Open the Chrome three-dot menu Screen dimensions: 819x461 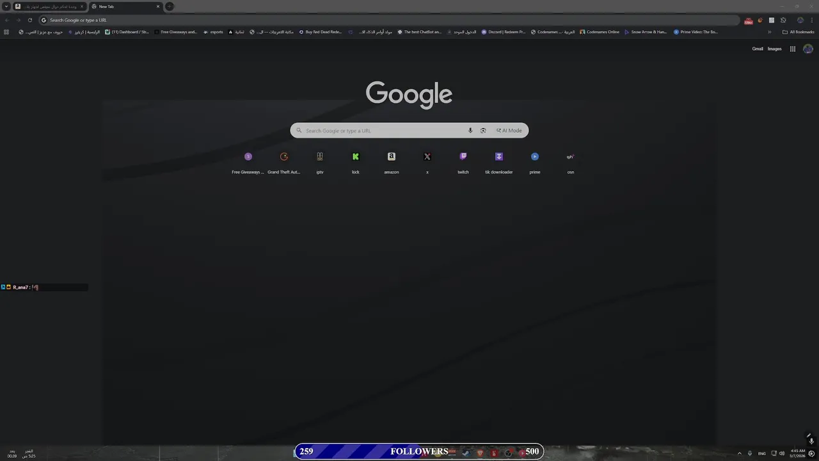tap(811, 20)
